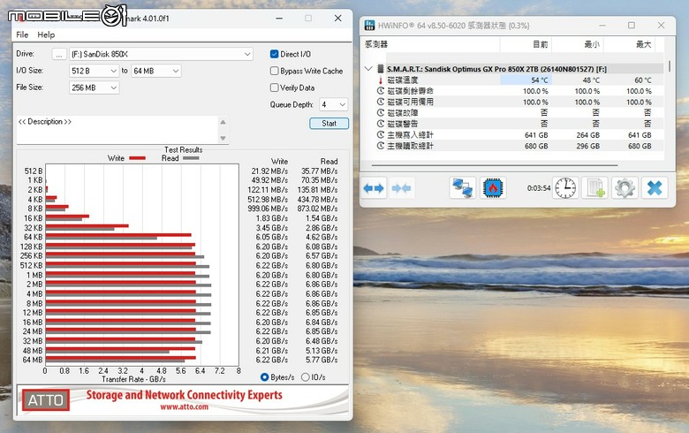Maximize the HWiNFO sensor window

point(632,26)
